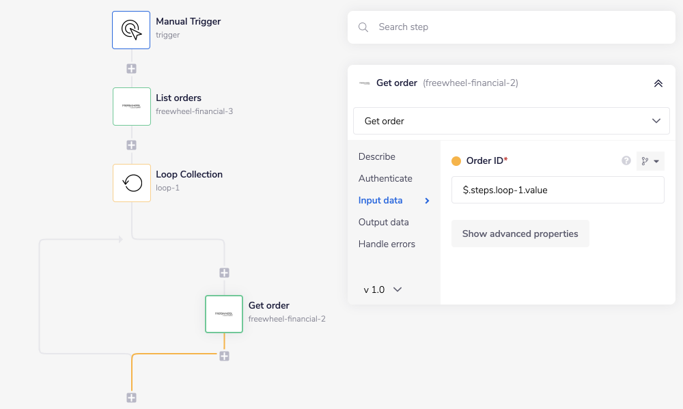Switch to the Output data tab
Viewport: 683px width, 409px height.
[x=383, y=222]
